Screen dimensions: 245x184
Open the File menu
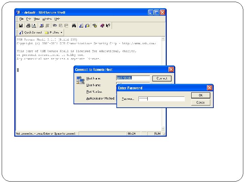click(x=21, y=19)
